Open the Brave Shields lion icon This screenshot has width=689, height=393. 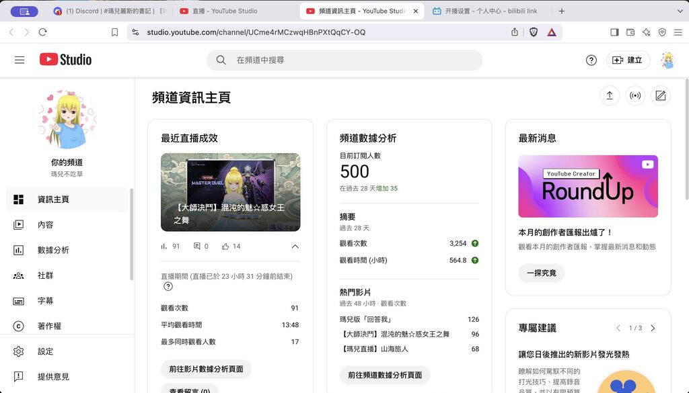pyautogui.click(x=534, y=32)
